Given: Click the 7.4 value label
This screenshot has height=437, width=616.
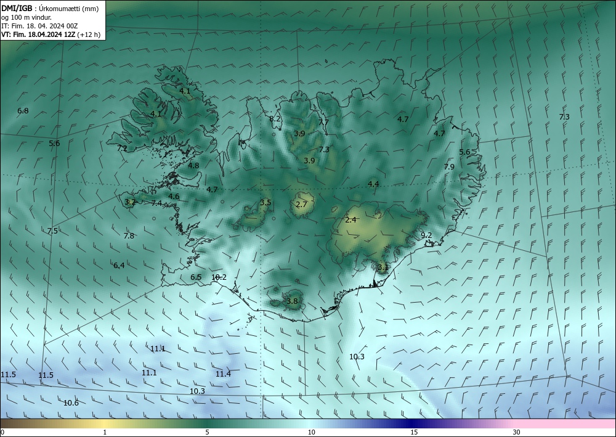Looking at the screenshot, I should point(156,203).
